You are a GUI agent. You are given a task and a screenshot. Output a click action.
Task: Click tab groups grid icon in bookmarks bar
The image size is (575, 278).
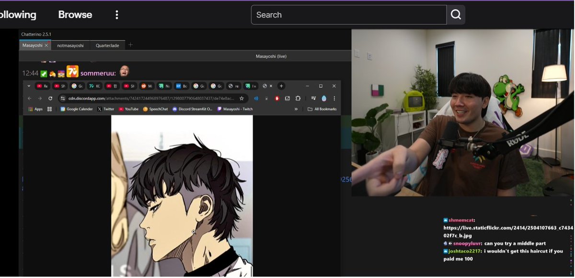click(50, 109)
